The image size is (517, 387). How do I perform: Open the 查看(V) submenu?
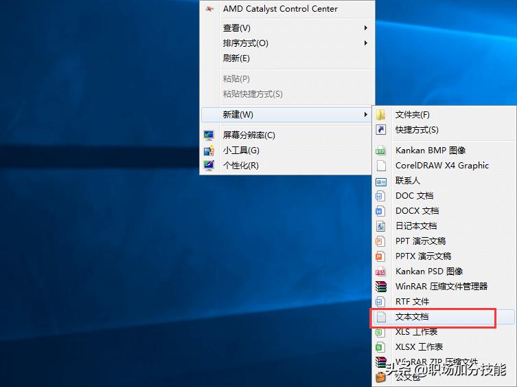287,28
